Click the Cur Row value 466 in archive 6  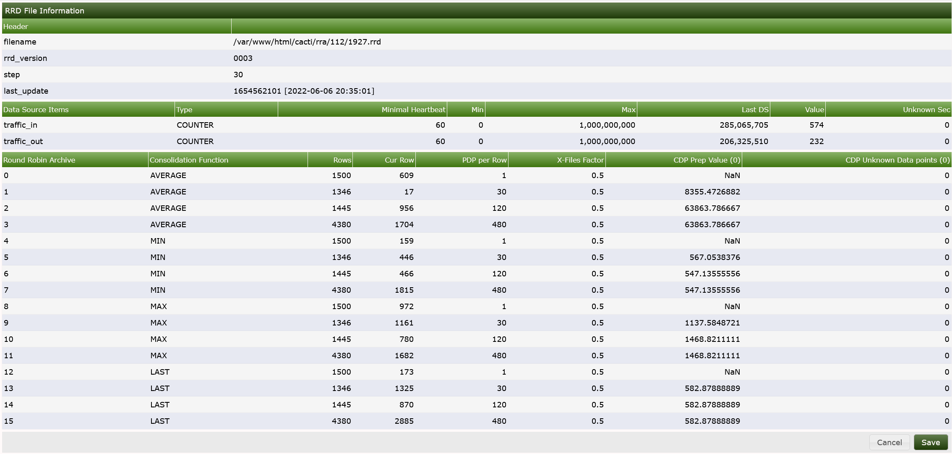407,274
